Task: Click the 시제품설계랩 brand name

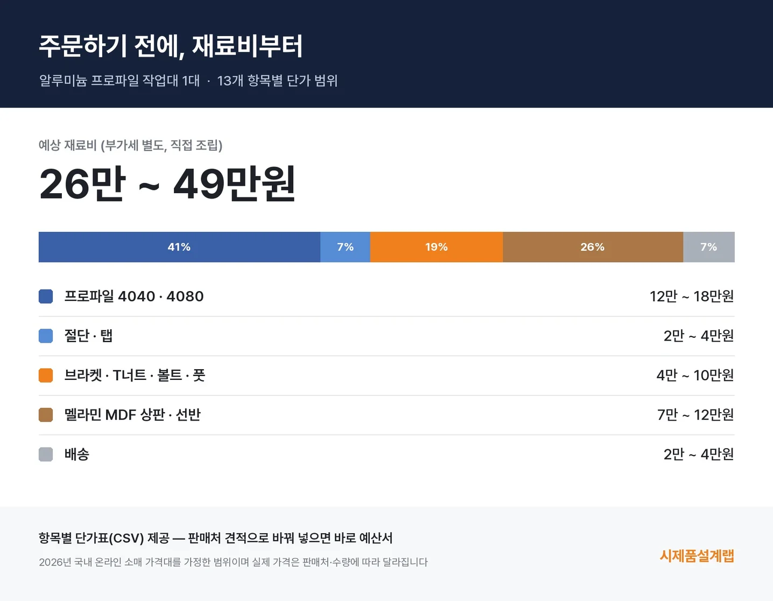Action: tap(697, 556)
